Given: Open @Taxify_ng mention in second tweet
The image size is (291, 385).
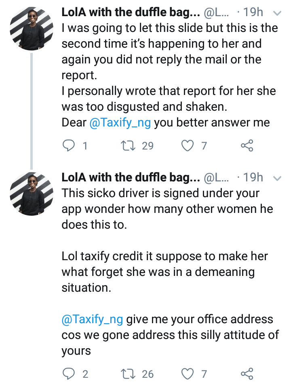Looking at the screenshot, I should click(x=92, y=319).
